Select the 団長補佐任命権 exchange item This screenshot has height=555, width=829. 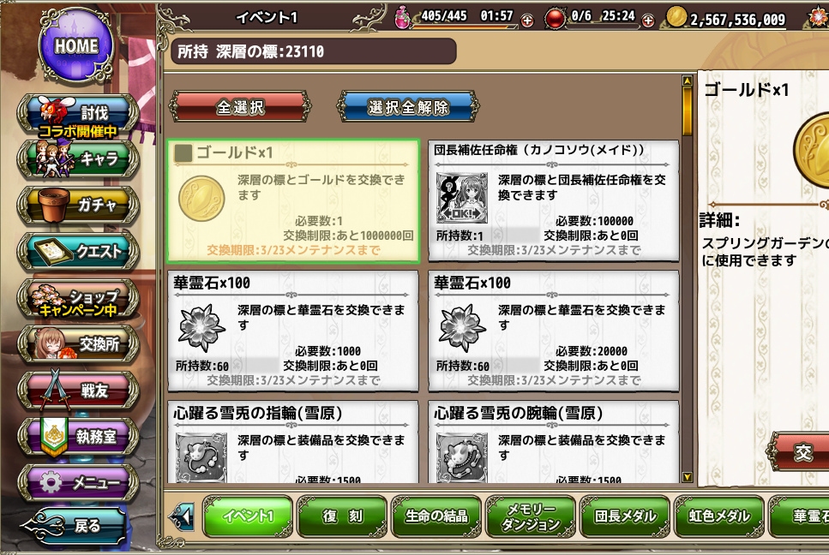tap(554, 200)
